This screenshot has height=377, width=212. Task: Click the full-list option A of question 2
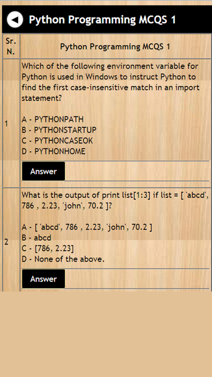tap(87, 227)
